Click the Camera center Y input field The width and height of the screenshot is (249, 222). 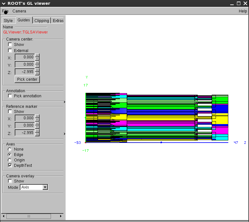(x=25, y=64)
